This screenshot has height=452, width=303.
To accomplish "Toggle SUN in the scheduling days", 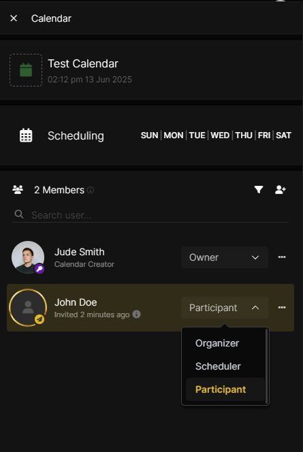I will coord(149,135).
